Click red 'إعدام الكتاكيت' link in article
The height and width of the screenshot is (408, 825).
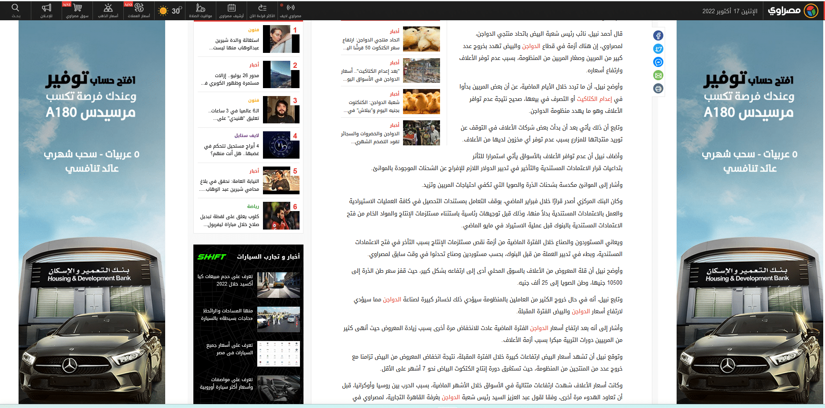tap(594, 99)
